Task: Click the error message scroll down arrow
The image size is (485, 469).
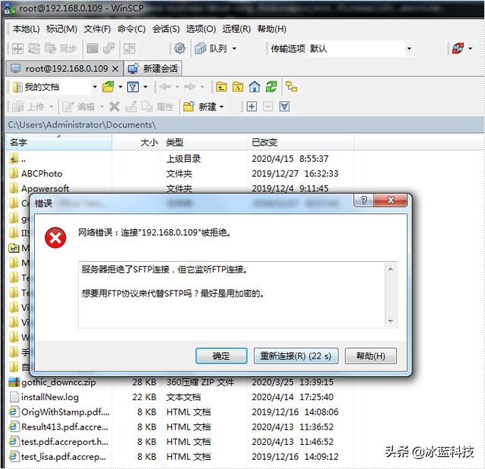Action: coord(390,321)
